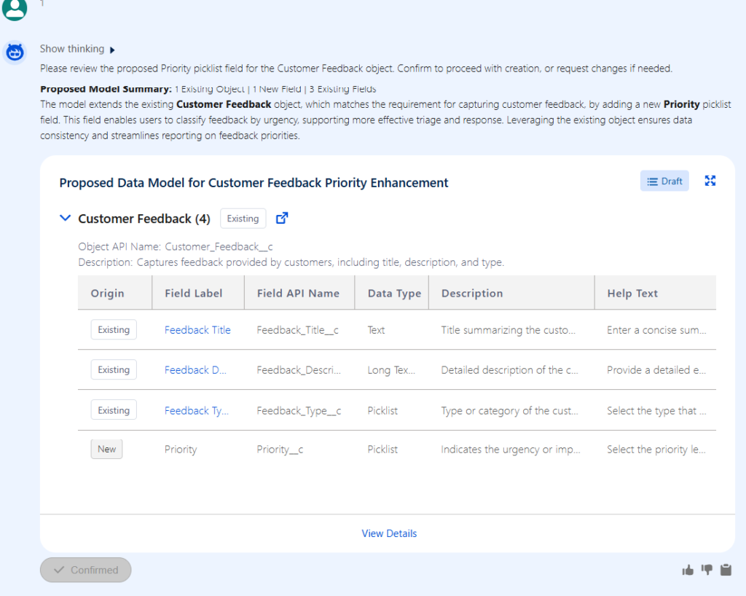746x596 pixels.
Task: Click the user avatar icon
Action: point(15,9)
